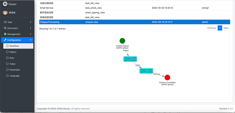Screen dimensions: 235x113
Task: Open the Token configuration page
Action: pyautogui.click(x=18, y=64)
